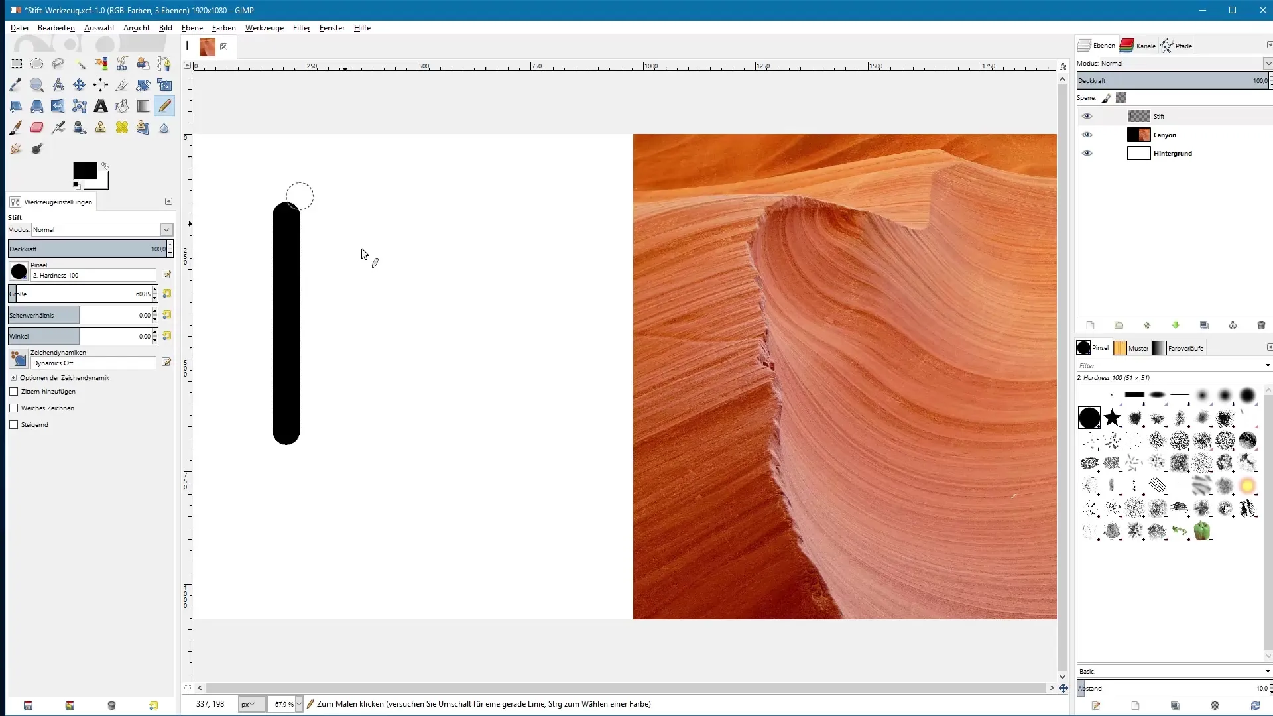Expand Optionen der Zeichendynamik
Screen dimensions: 1273x716
point(14,378)
